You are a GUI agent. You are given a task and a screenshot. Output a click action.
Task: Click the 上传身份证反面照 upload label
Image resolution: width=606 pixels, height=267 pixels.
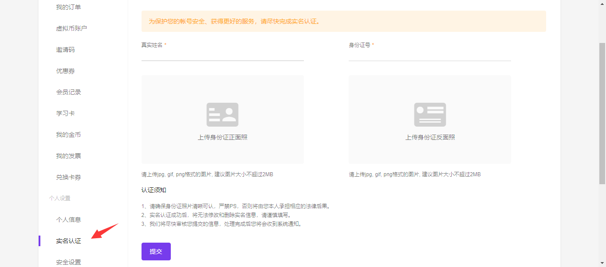tap(429, 137)
